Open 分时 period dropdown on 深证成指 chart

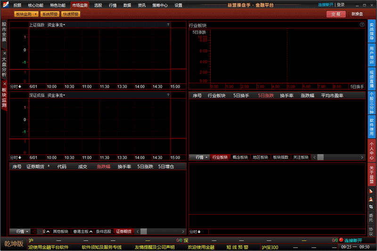tap(16, 158)
